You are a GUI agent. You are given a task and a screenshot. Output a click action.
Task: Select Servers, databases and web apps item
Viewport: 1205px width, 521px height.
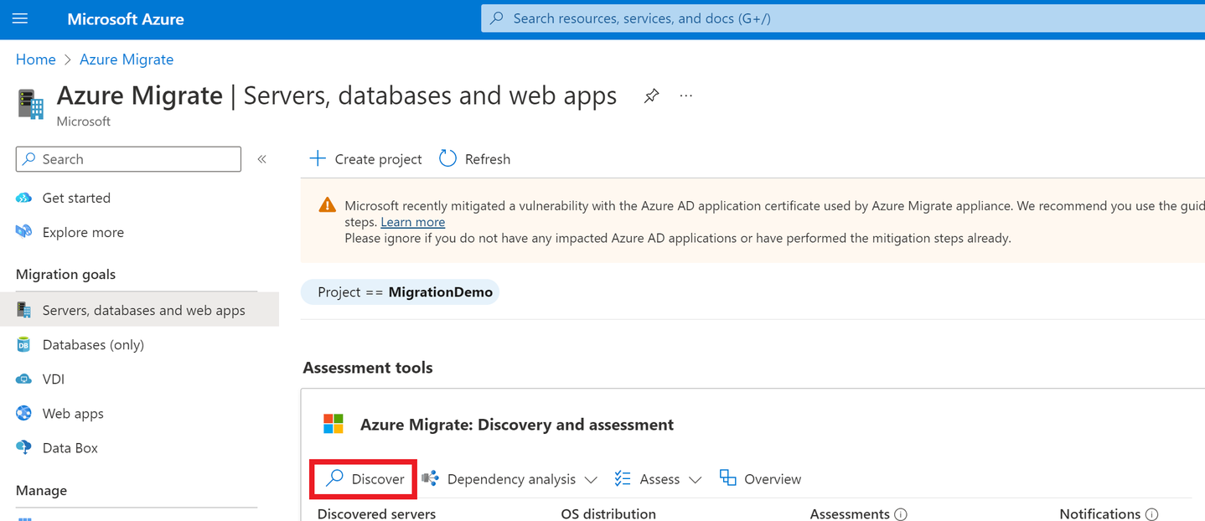139,310
